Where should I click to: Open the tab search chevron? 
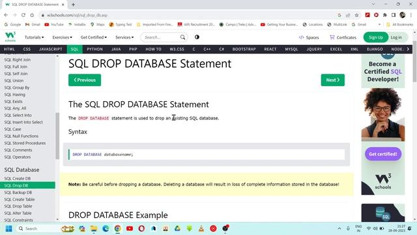point(373,4)
